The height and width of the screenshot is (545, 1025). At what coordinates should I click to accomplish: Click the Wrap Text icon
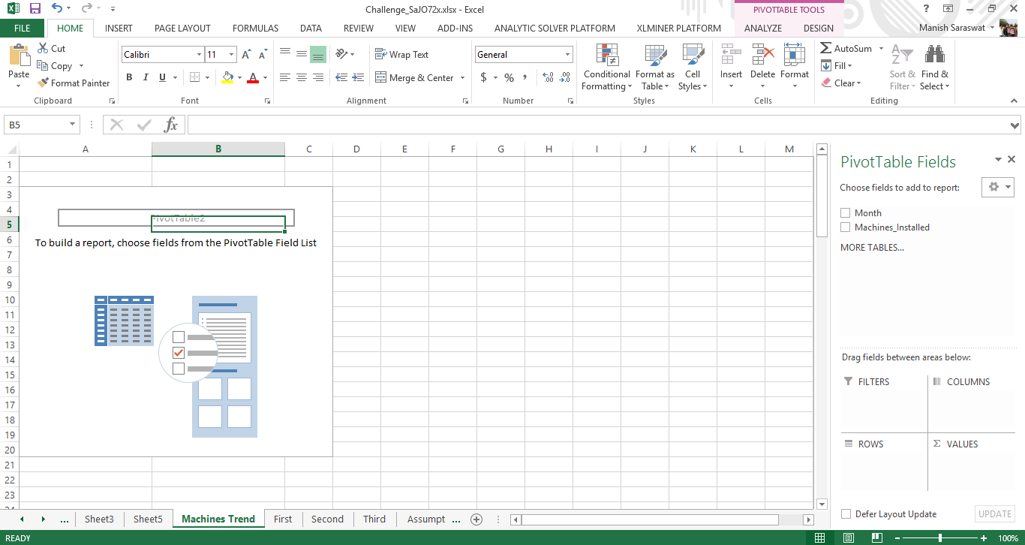point(380,55)
